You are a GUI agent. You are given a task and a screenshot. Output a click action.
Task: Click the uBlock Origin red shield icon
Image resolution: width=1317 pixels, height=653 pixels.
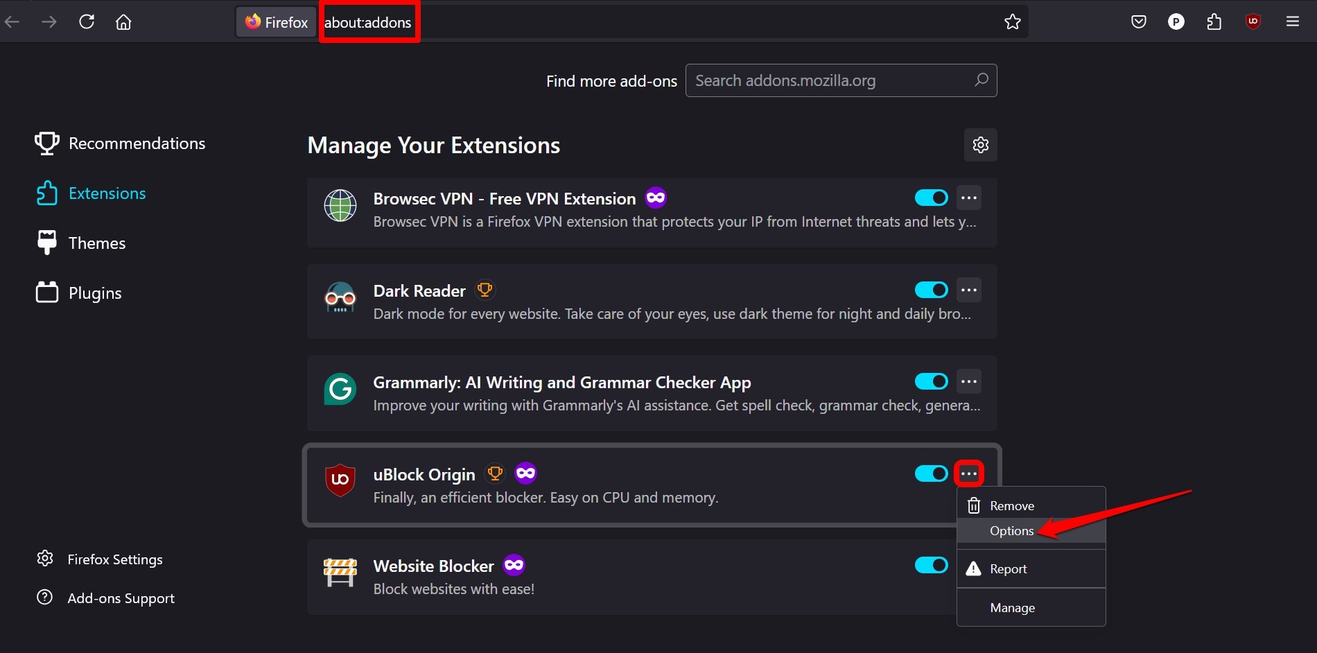point(340,481)
